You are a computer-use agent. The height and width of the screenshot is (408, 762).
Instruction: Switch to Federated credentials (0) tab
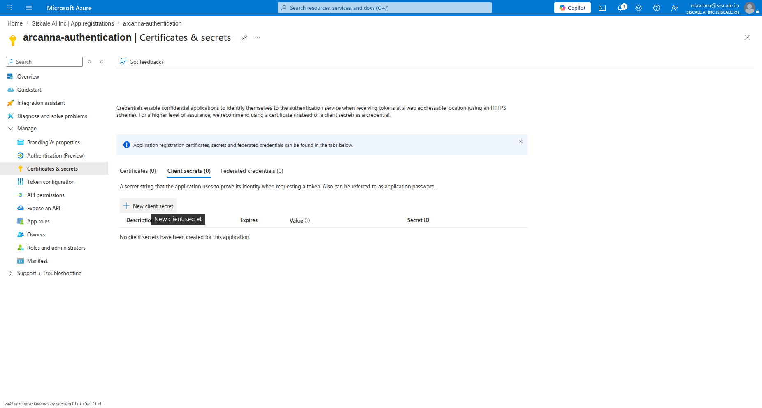click(252, 171)
